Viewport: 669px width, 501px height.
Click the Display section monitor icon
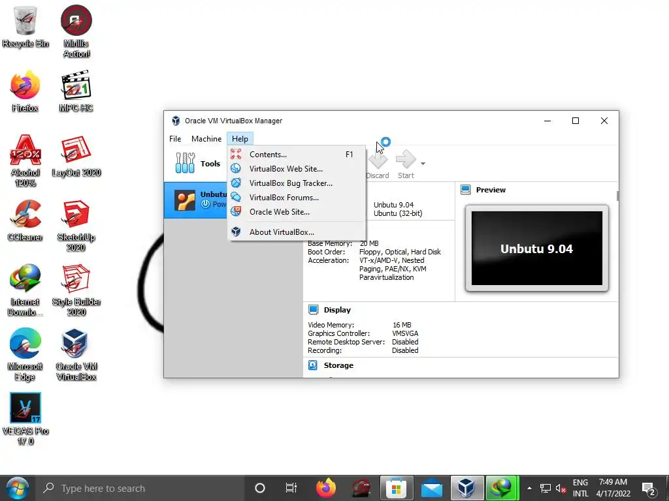click(313, 309)
